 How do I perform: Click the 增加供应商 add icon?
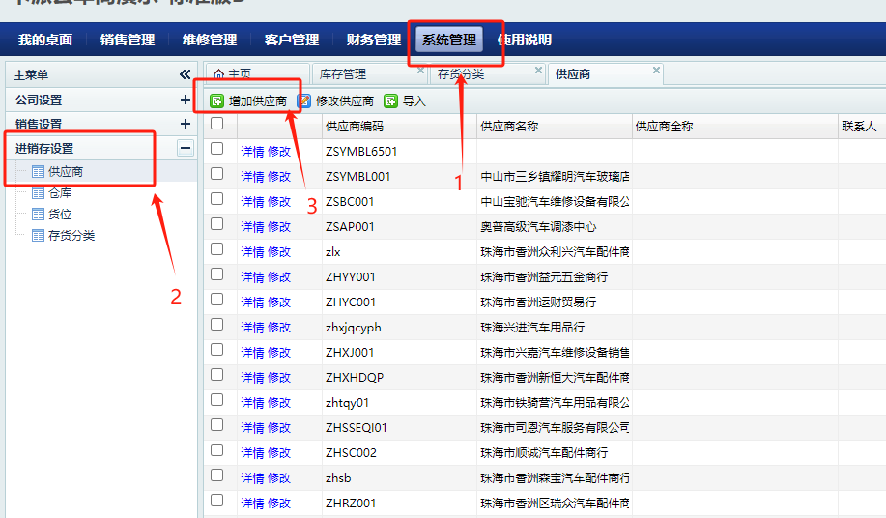click(217, 101)
